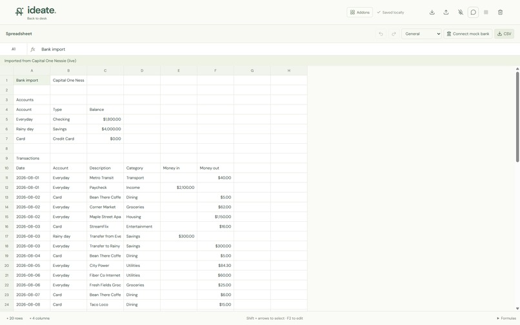The image size is (520, 325).
Task: Click the download icon in header
Action: tap(432, 12)
